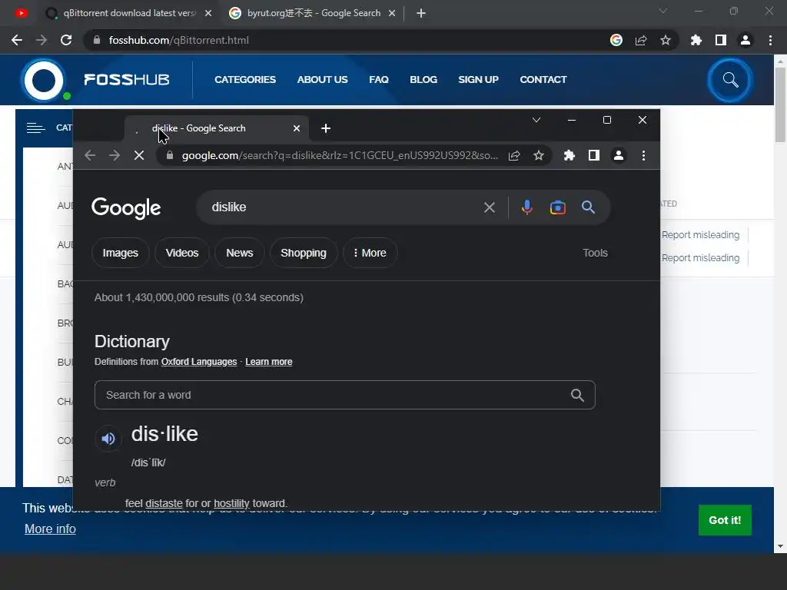
Task: Close the qBittorrent download tab
Action: click(208, 14)
